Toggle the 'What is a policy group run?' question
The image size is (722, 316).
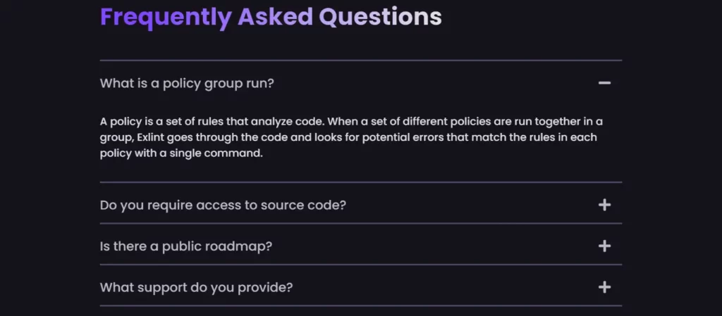[187, 83]
